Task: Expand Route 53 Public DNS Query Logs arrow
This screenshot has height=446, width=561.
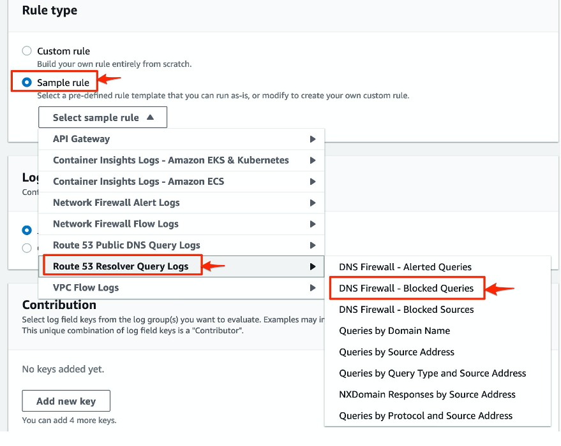Action: [x=312, y=245]
